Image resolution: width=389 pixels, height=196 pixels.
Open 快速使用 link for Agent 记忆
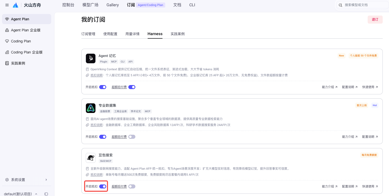point(370,87)
